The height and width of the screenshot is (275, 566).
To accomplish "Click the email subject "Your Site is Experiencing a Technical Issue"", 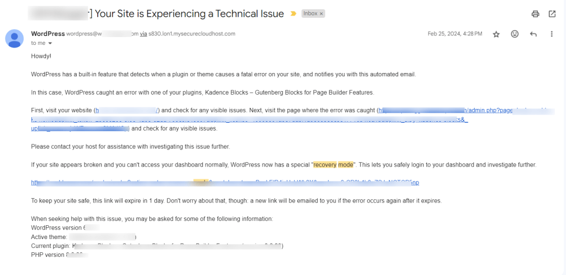I will coord(189,14).
